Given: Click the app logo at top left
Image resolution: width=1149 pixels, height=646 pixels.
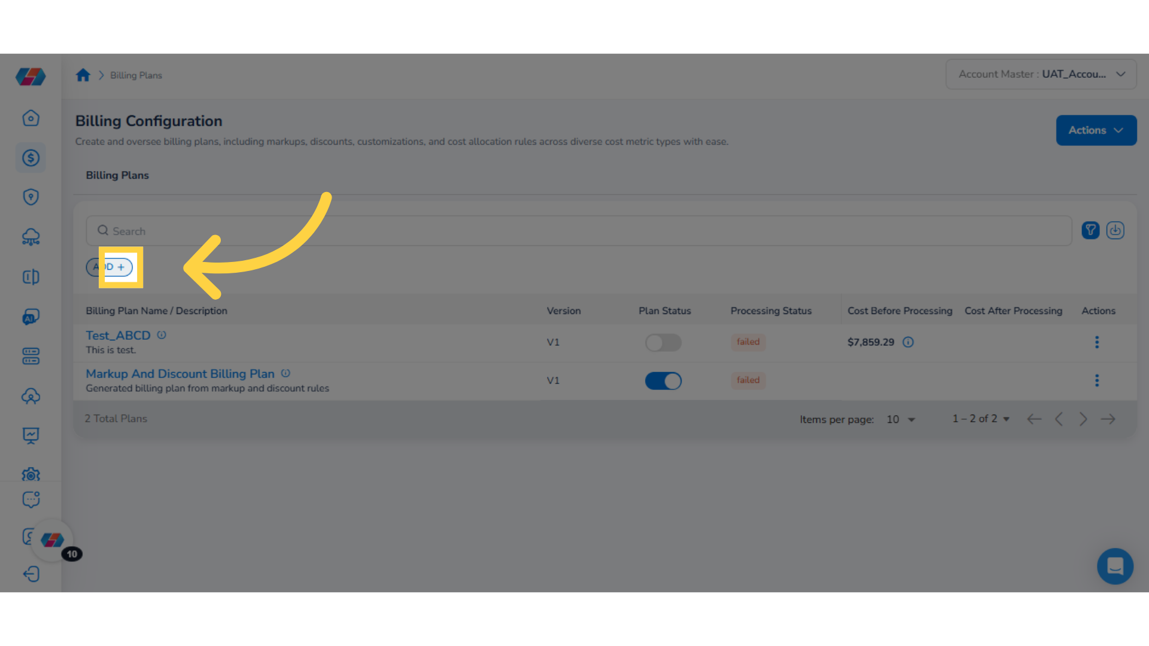Looking at the screenshot, I should tap(31, 76).
